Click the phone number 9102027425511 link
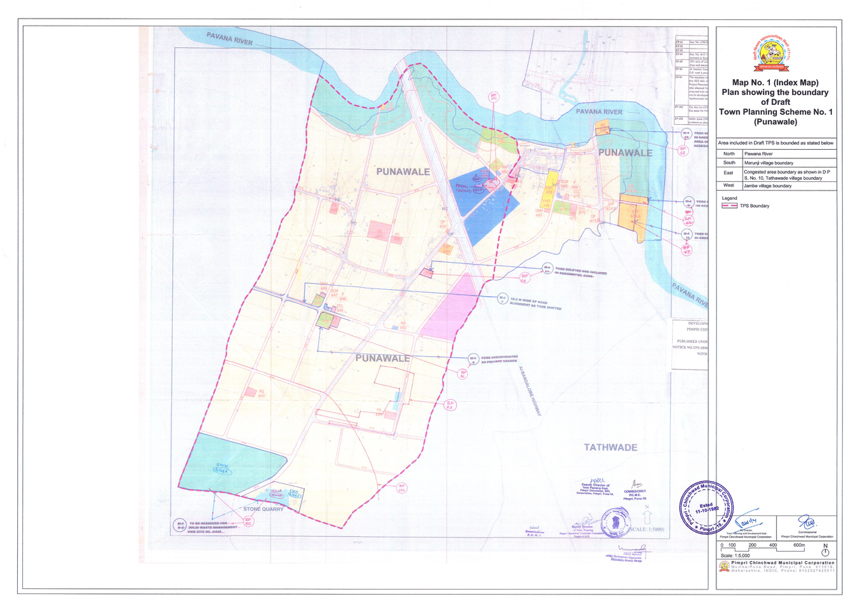The height and width of the screenshot is (611, 857). [x=817, y=571]
